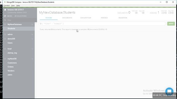Click the DOCUMENTS 0 count stat

tap(124, 13)
